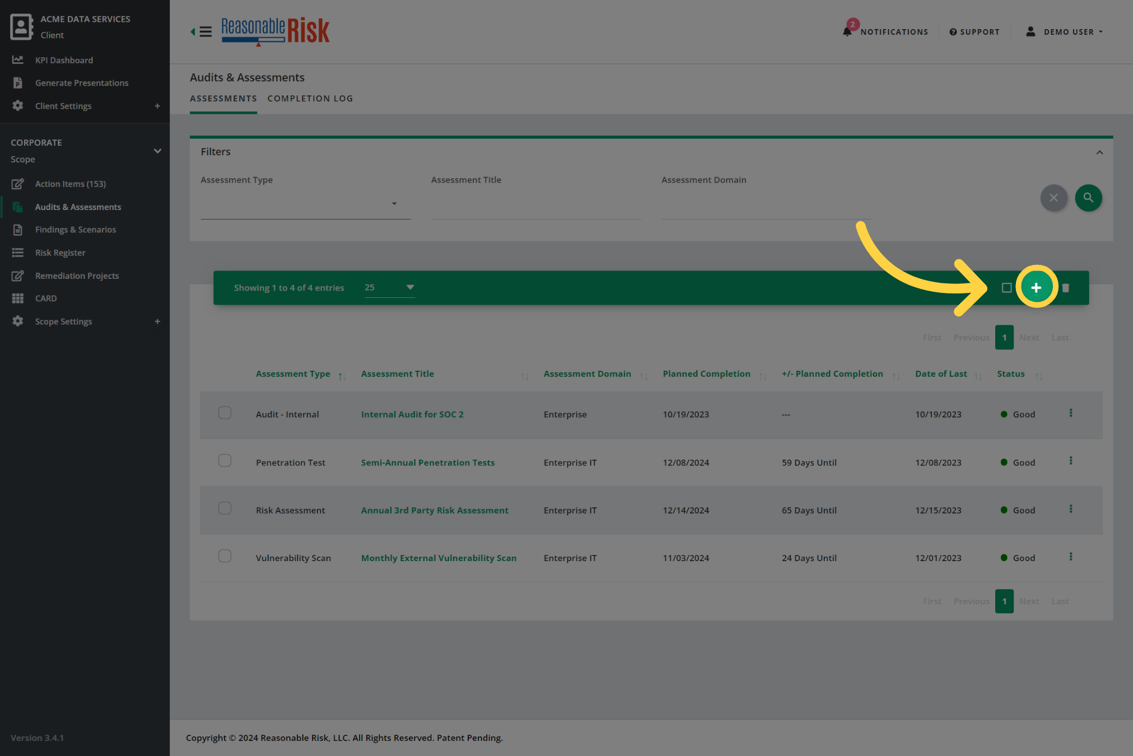Click the trash delete icon in table toolbar
Image resolution: width=1133 pixels, height=756 pixels.
(x=1066, y=288)
